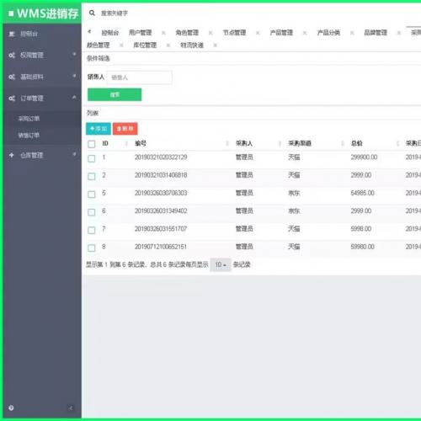Click the green search button below 销售人
The image size is (421, 421).
[x=115, y=94]
